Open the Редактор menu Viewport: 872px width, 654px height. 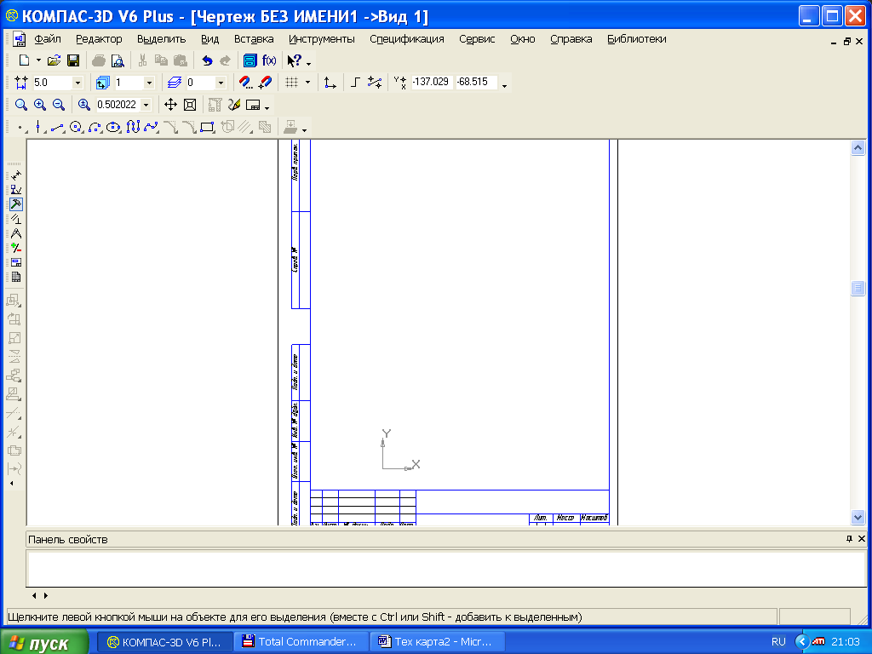[x=99, y=39]
